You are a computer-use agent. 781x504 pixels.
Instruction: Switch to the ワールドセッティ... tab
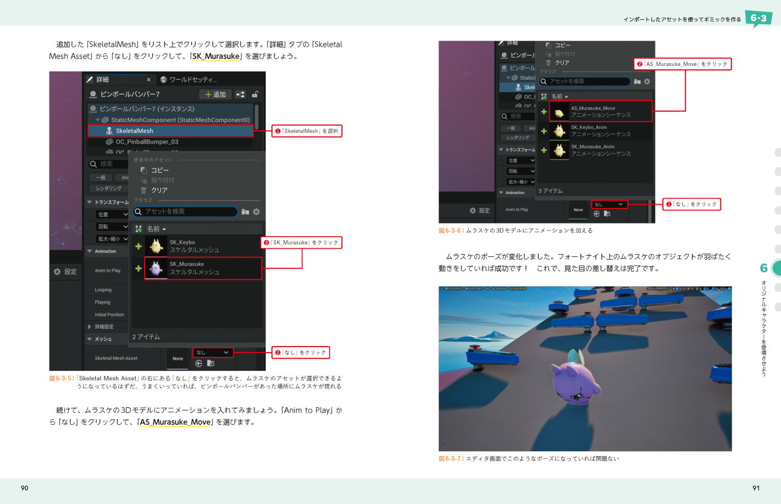click(x=188, y=80)
